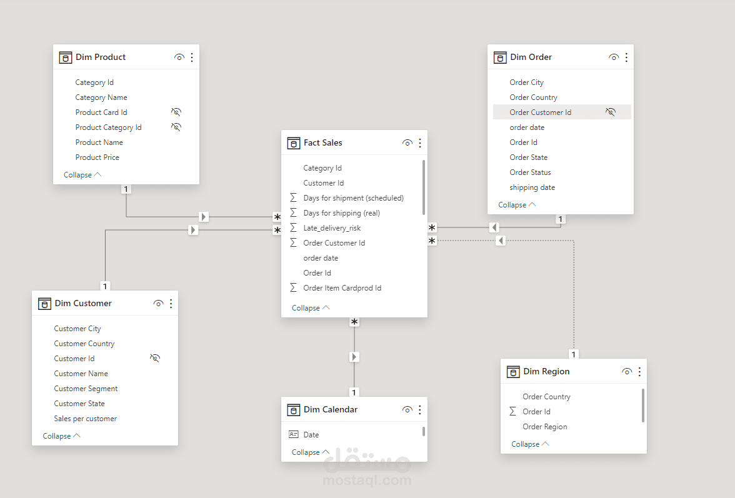Collapse the Fact Sales table
This screenshot has height=498, width=735.
[310, 308]
